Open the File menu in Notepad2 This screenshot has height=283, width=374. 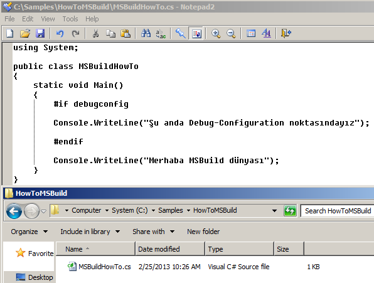9,19
